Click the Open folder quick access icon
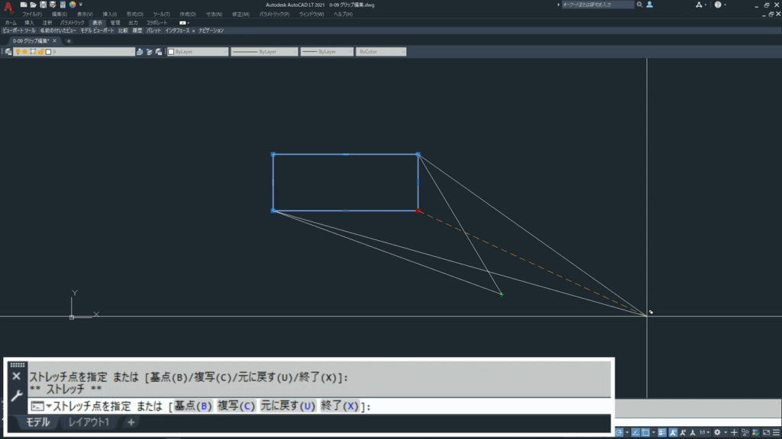782x439 pixels. tap(33, 5)
